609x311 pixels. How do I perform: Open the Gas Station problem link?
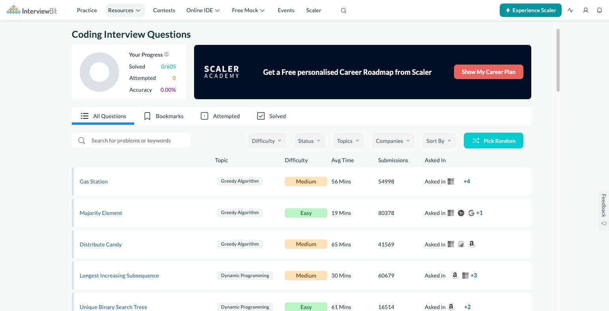coord(93,181)
